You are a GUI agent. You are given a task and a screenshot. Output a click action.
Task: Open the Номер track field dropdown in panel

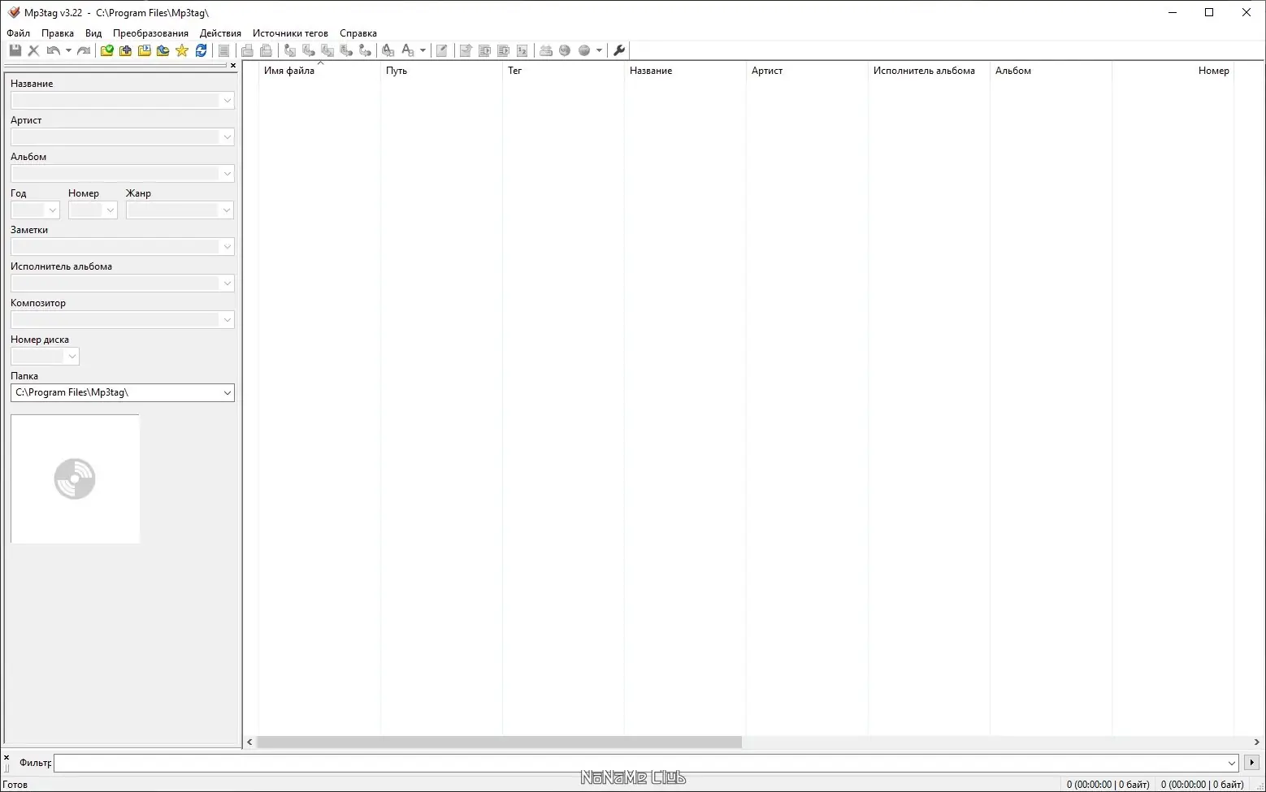tap(111, 210)
